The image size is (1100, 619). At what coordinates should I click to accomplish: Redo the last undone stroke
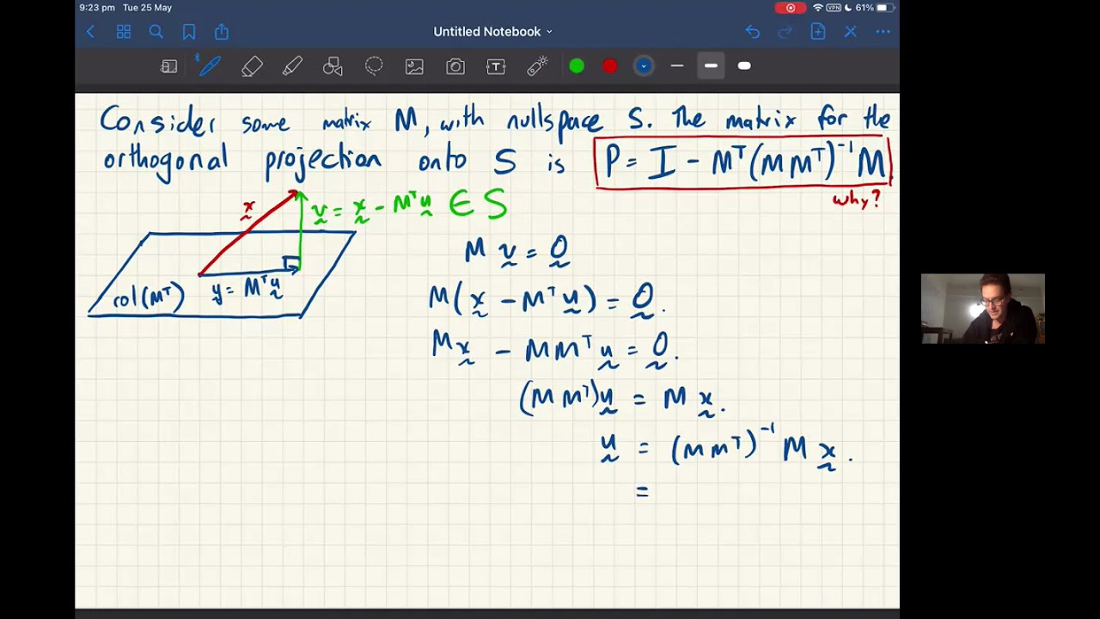(785, 32)
